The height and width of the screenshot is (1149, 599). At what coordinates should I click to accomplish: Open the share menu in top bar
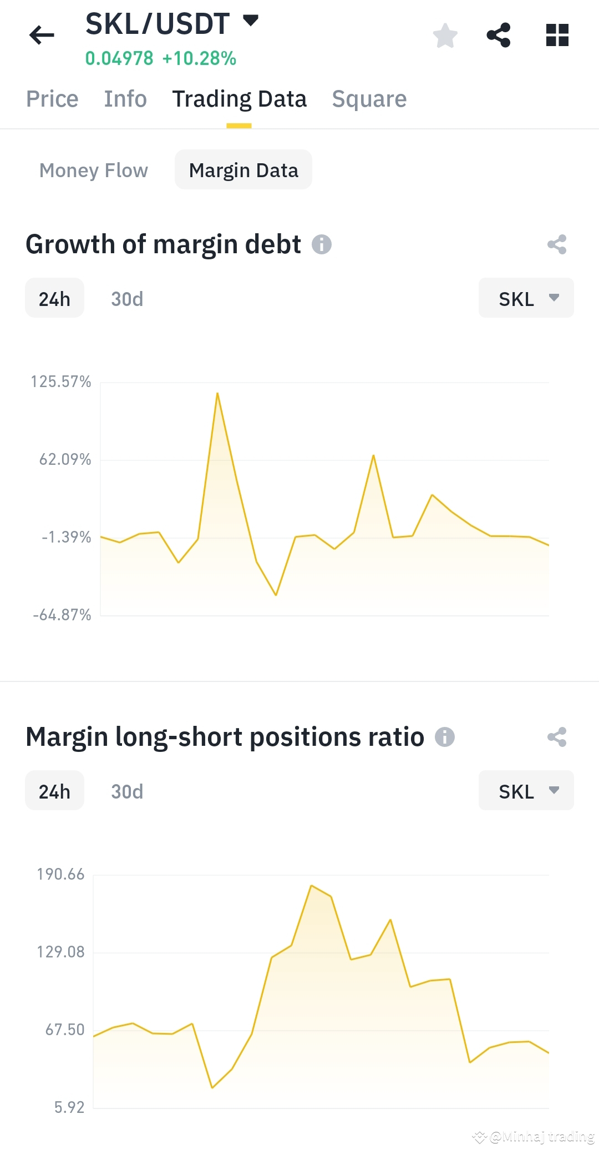point(499,36)
